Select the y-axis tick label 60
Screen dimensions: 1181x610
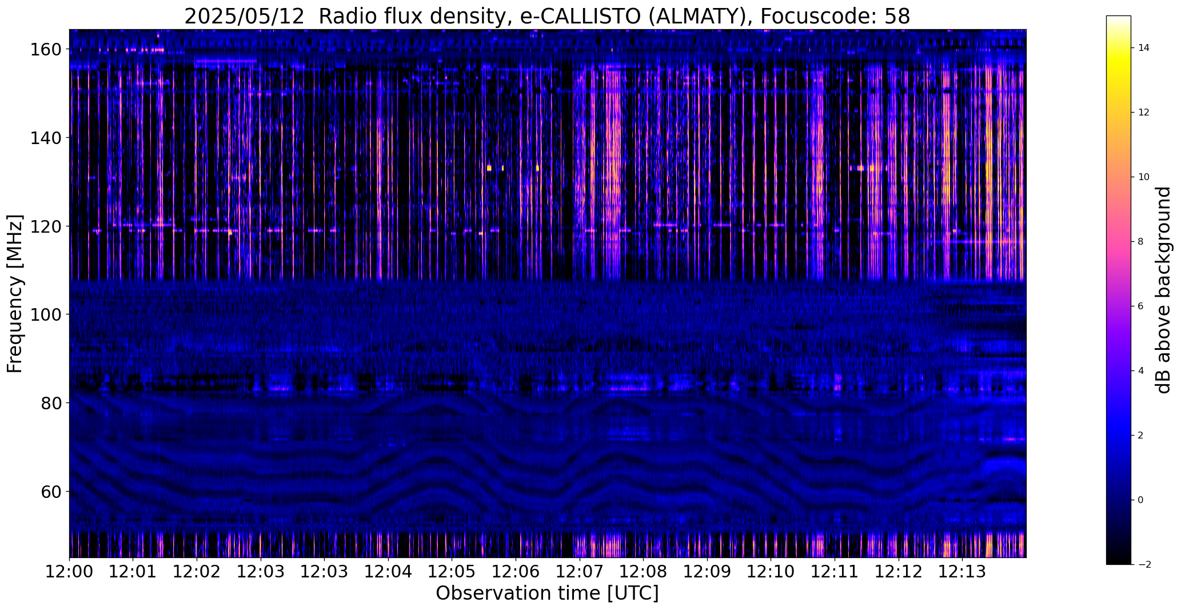point(51,491)
